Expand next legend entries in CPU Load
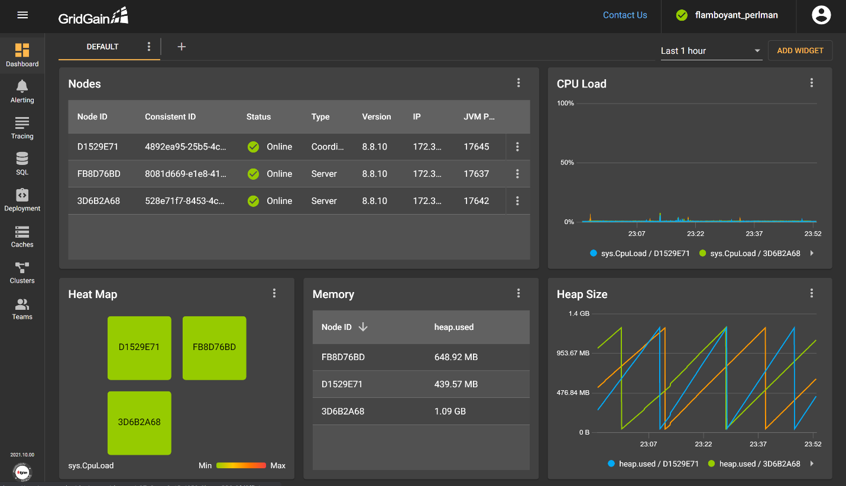846x486 pixels. click(812, 254)
